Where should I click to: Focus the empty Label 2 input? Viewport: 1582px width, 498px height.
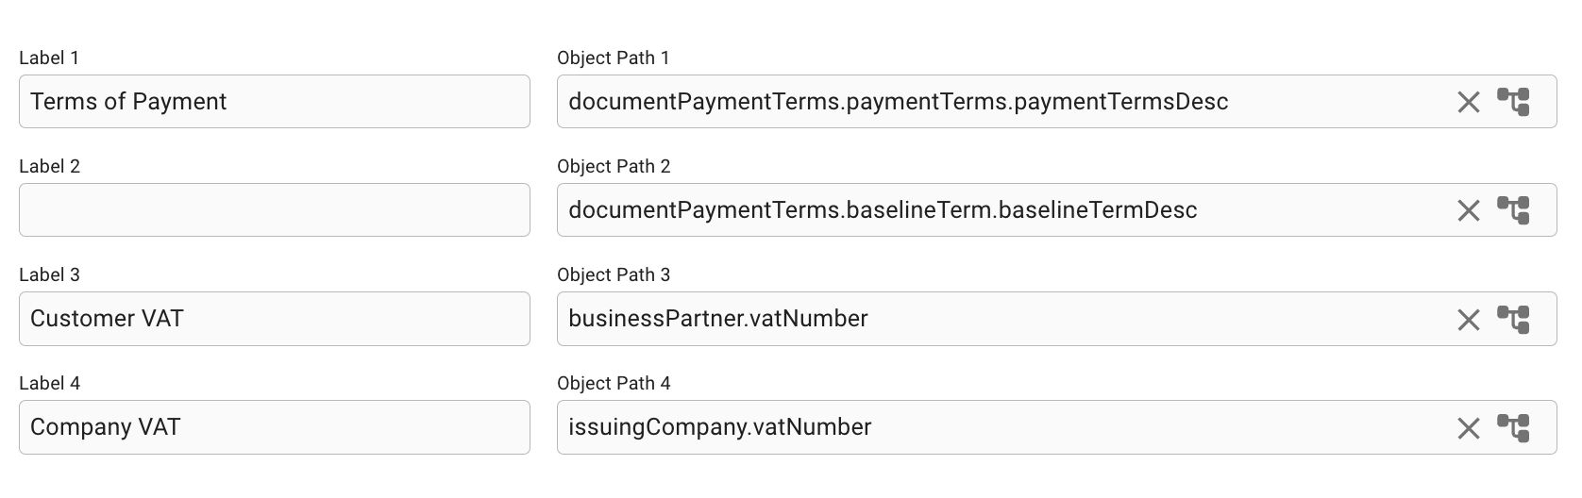[274, 210]
